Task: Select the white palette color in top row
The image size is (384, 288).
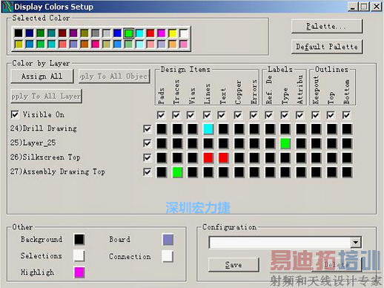Action: [184, 33]
